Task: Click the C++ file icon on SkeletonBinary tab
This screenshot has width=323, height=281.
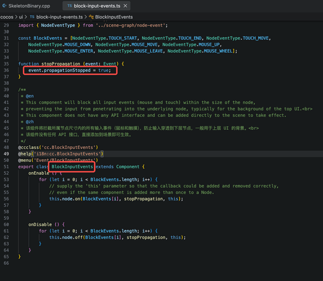Action: 5,6
